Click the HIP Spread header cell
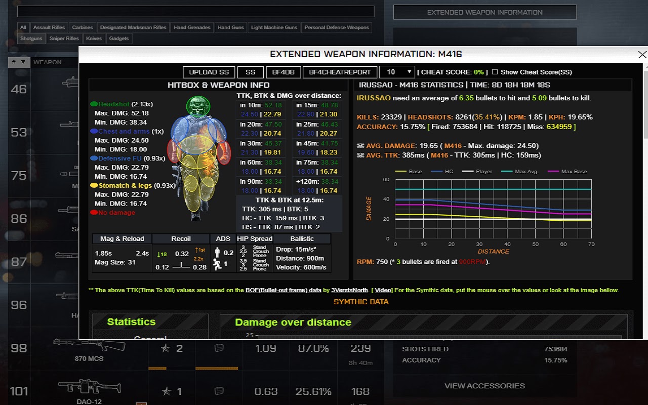Viewport: 648px width, 405px height. pos(255,239)
